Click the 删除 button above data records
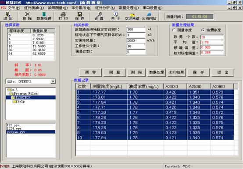The width and height of the screenshot is (243, 169). point(136,72)
